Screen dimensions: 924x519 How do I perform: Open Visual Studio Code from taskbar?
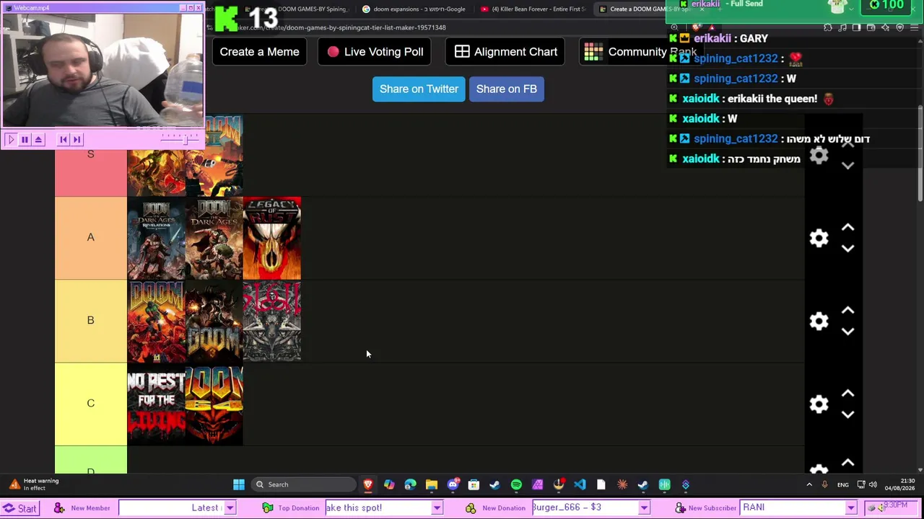pyautogui.click(x=580, y=484)
